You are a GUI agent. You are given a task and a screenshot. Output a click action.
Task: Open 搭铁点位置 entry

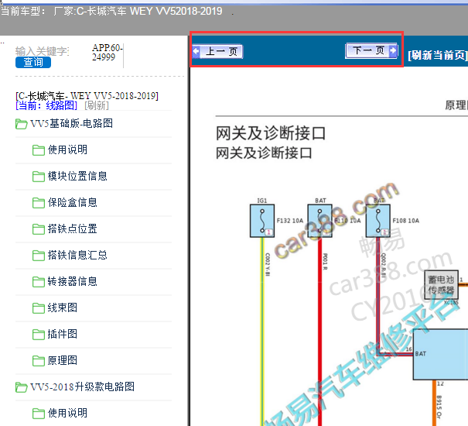[73, 228]
